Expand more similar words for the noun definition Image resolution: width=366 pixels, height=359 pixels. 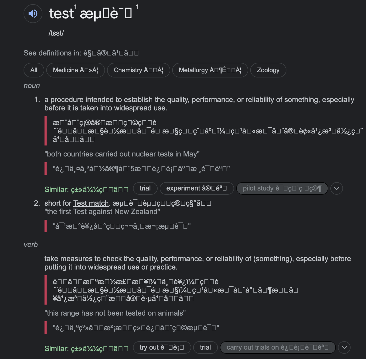[337, 188]
